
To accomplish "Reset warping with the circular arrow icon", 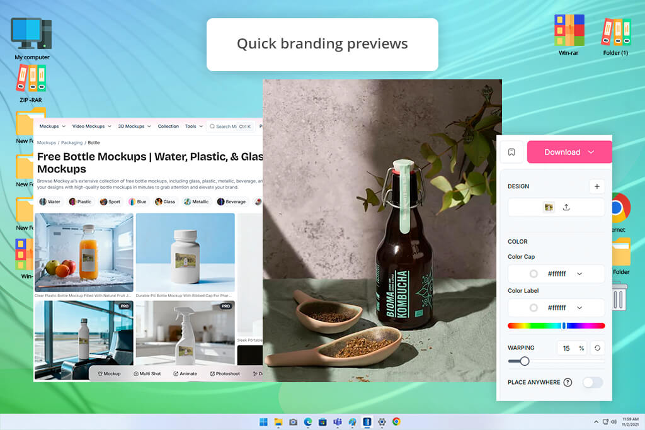I will point(597,348).
